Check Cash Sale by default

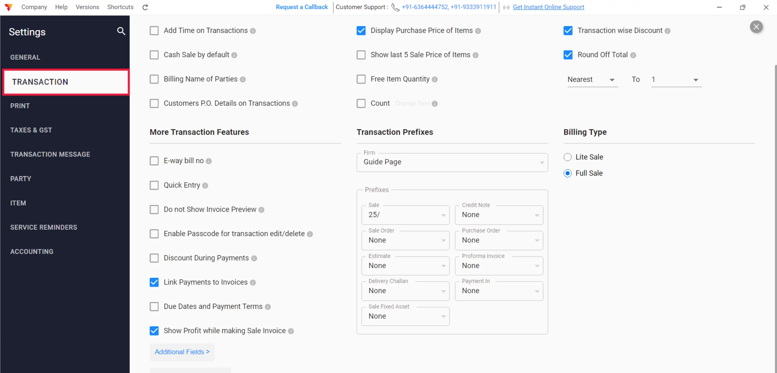point(154,55)
